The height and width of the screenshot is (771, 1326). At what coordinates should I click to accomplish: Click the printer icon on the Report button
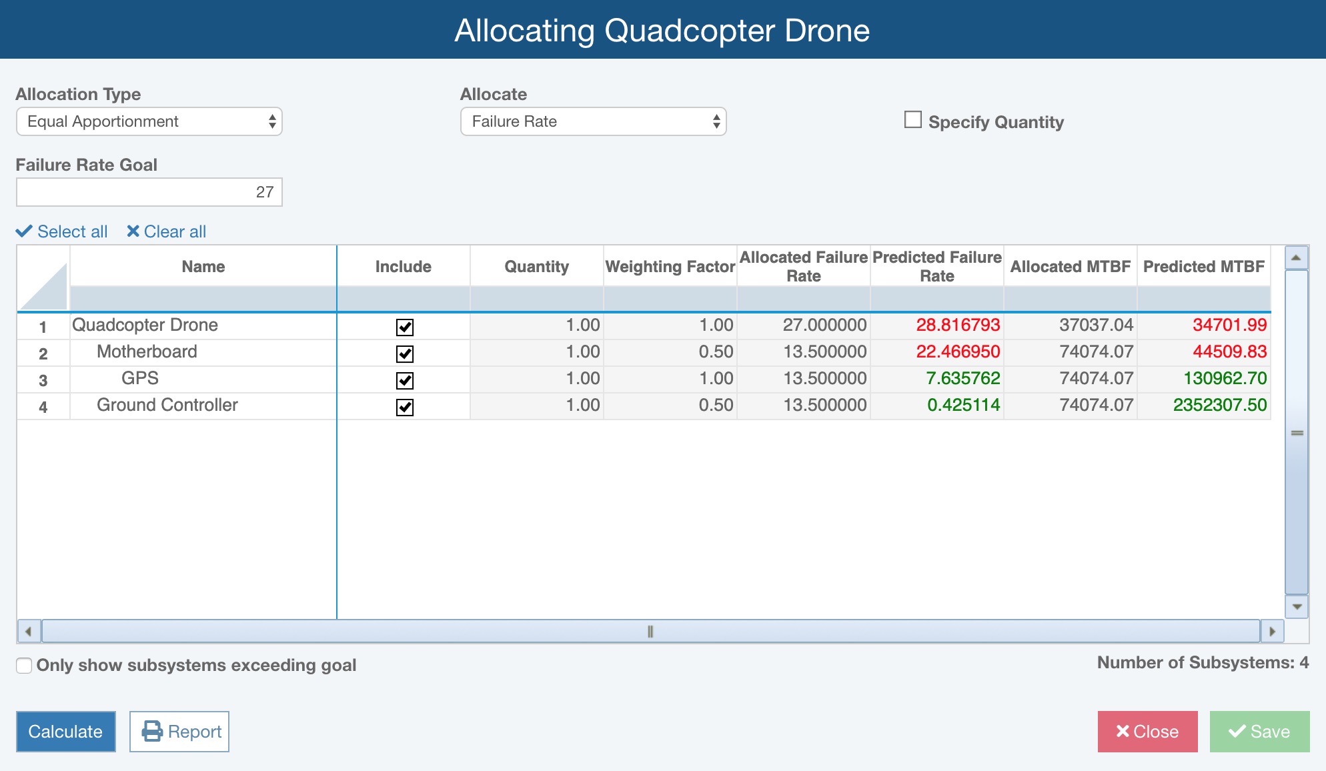[153, 731]
